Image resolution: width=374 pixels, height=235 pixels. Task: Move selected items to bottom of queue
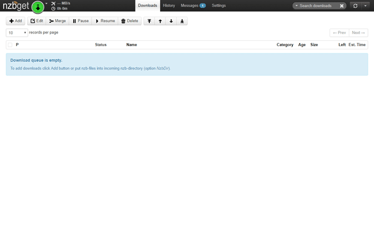tap(182, 21)
